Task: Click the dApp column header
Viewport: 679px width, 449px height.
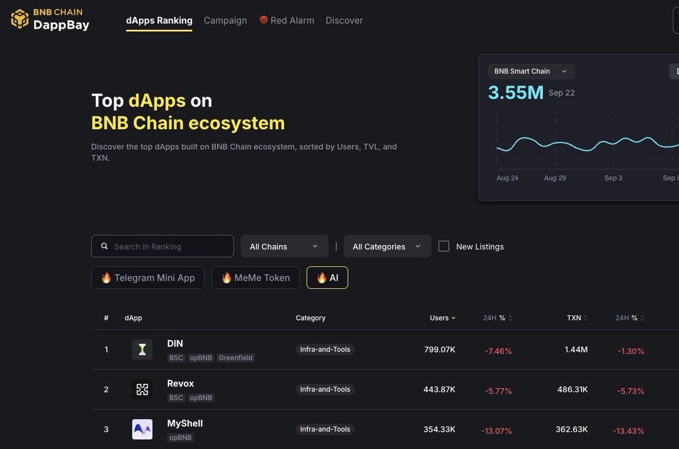Action: [134, 318]
